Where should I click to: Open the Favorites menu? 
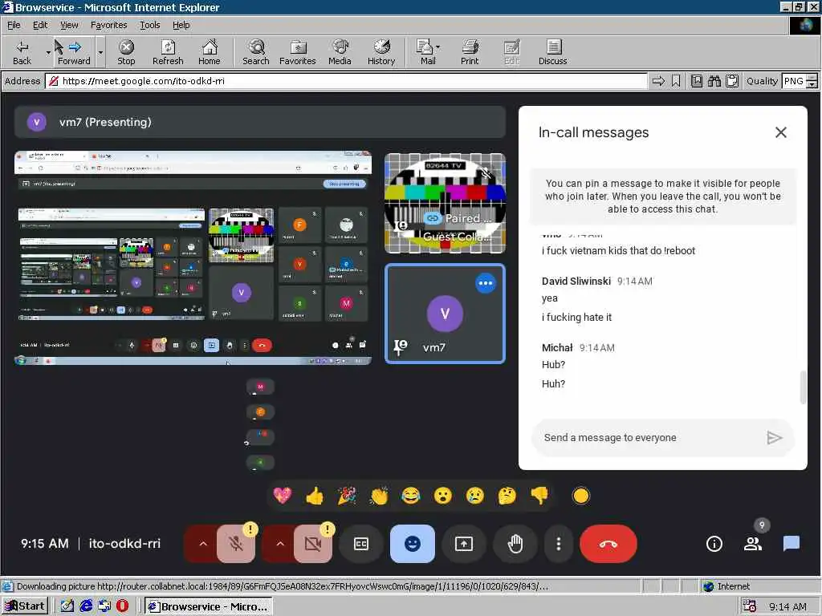(x=108, y=25)
